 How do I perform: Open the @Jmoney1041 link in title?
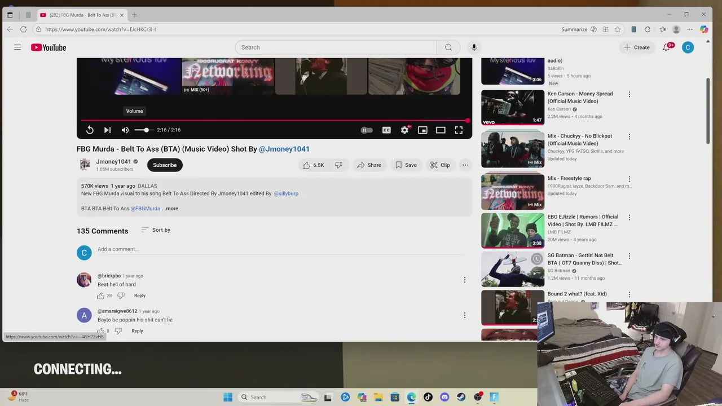(284, 149)
